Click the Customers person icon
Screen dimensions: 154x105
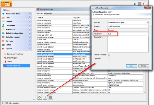(3, 25)
